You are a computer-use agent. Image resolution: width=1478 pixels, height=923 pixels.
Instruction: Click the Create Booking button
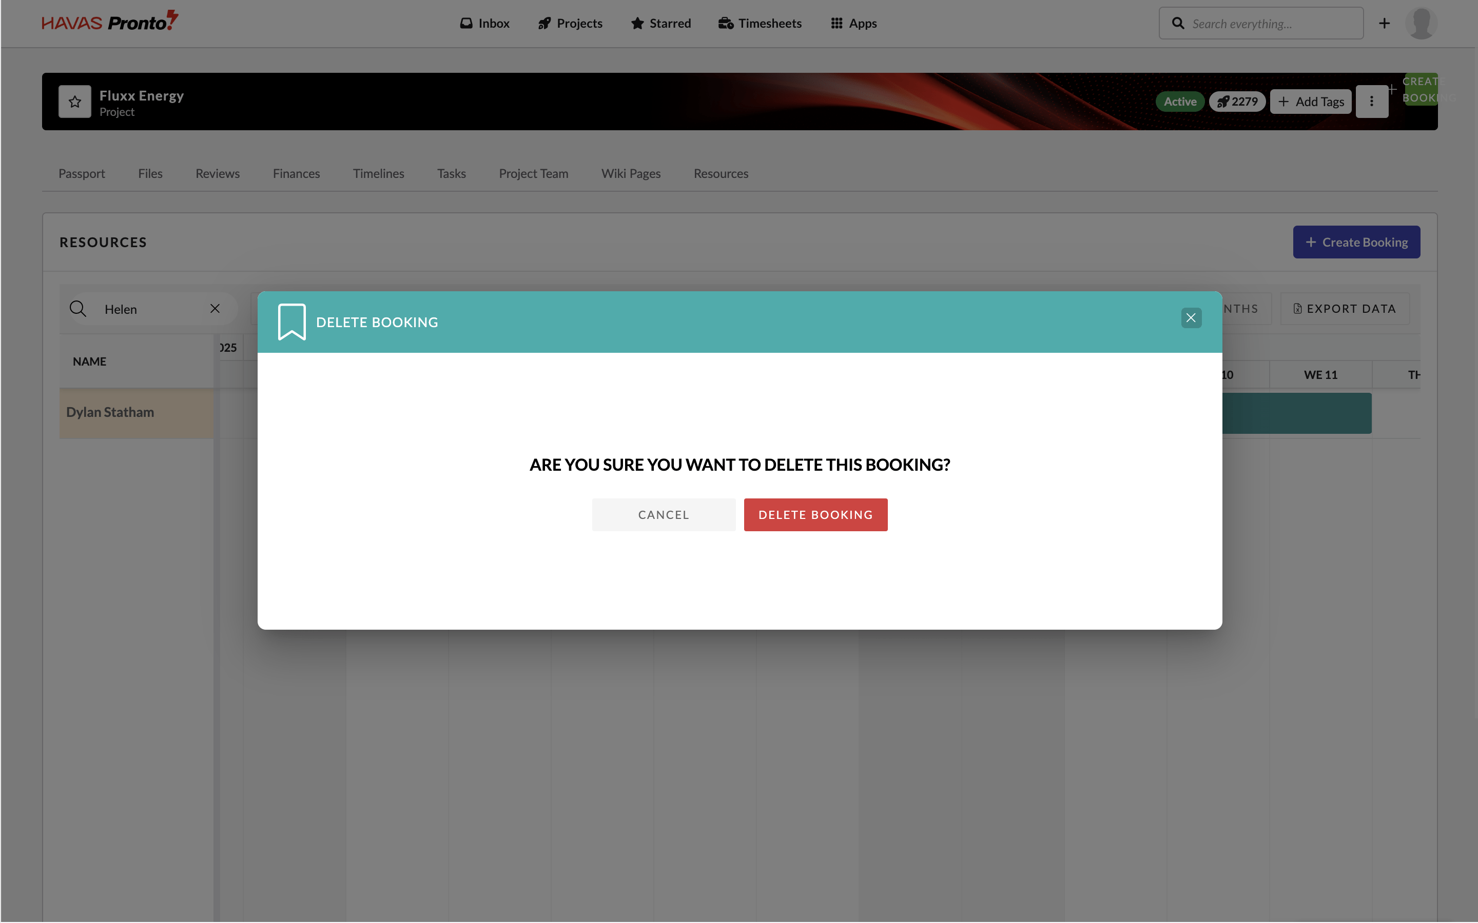point(1356,242)
